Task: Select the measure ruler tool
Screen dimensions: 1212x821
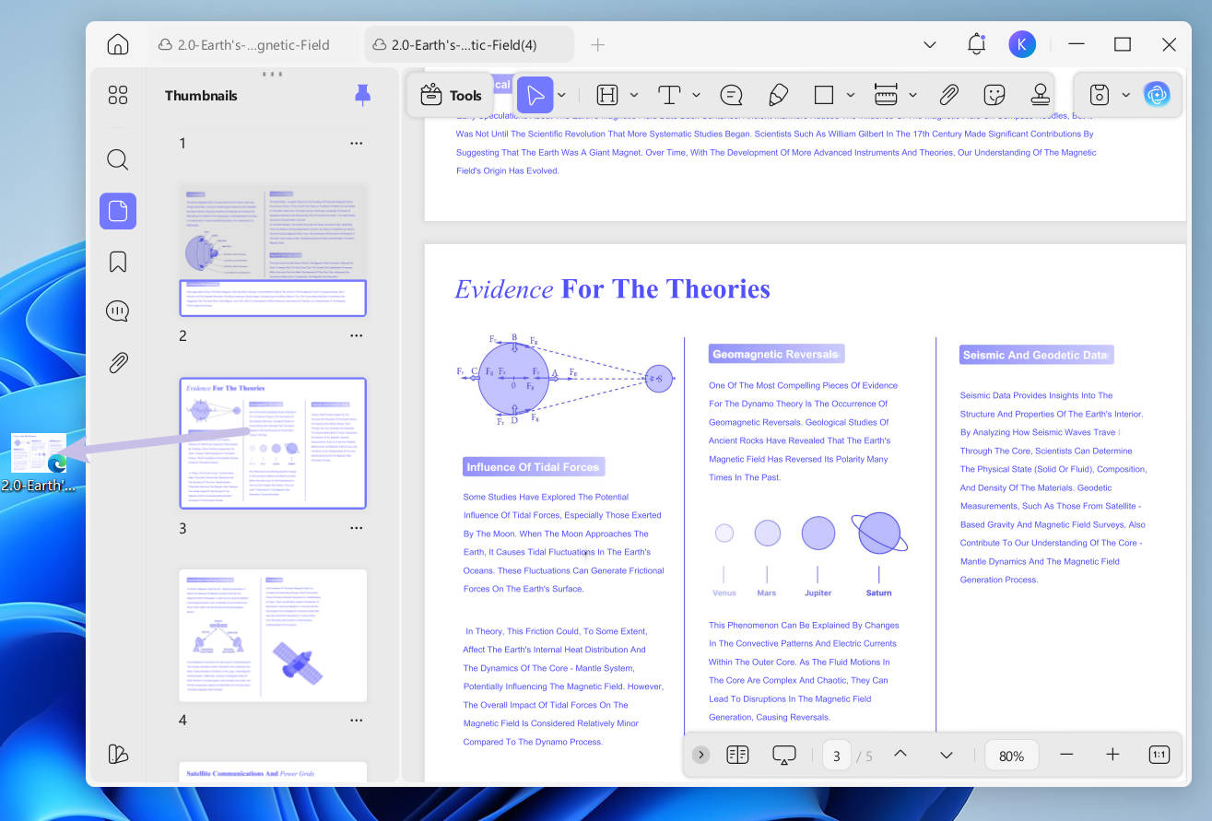Action: pos(886,95)
